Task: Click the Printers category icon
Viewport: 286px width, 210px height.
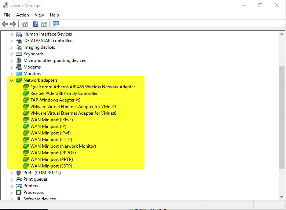Action: (19, 186)
